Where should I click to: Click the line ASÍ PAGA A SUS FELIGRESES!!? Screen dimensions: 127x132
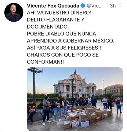click(x=64, y=48)
